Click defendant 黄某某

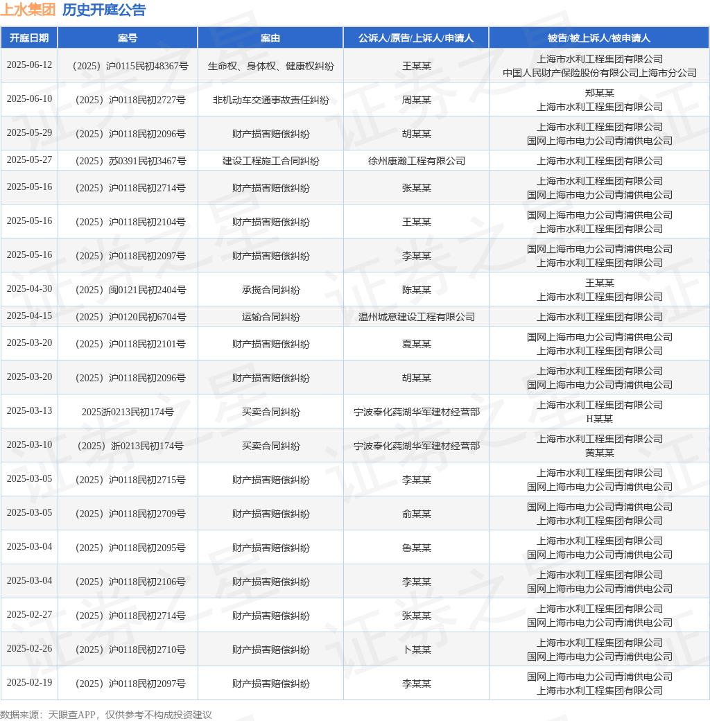tap(600, 453)
